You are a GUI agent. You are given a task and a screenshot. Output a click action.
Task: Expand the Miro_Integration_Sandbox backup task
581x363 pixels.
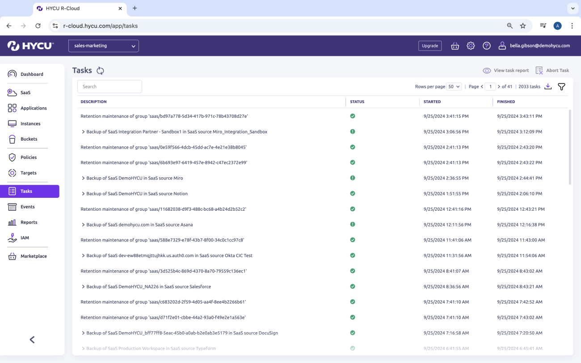tap(83, 132)
